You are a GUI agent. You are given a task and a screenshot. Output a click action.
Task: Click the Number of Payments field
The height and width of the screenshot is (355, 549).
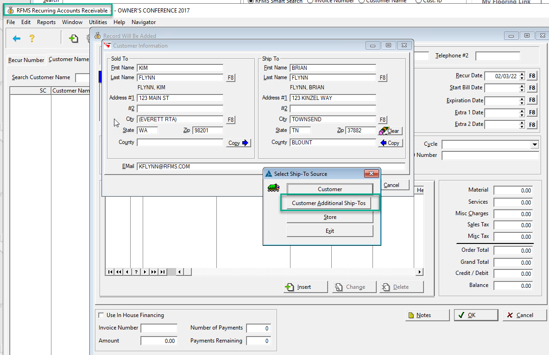(259, 328)
